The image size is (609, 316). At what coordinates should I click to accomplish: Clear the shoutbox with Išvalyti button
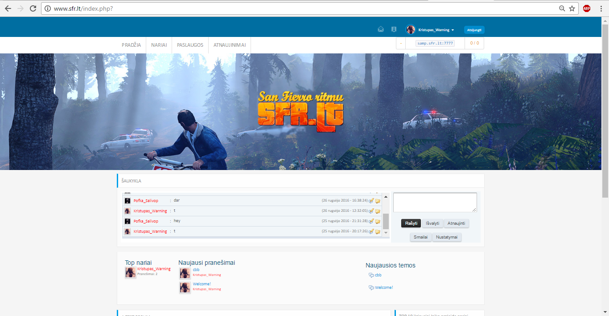coord(432,223)
